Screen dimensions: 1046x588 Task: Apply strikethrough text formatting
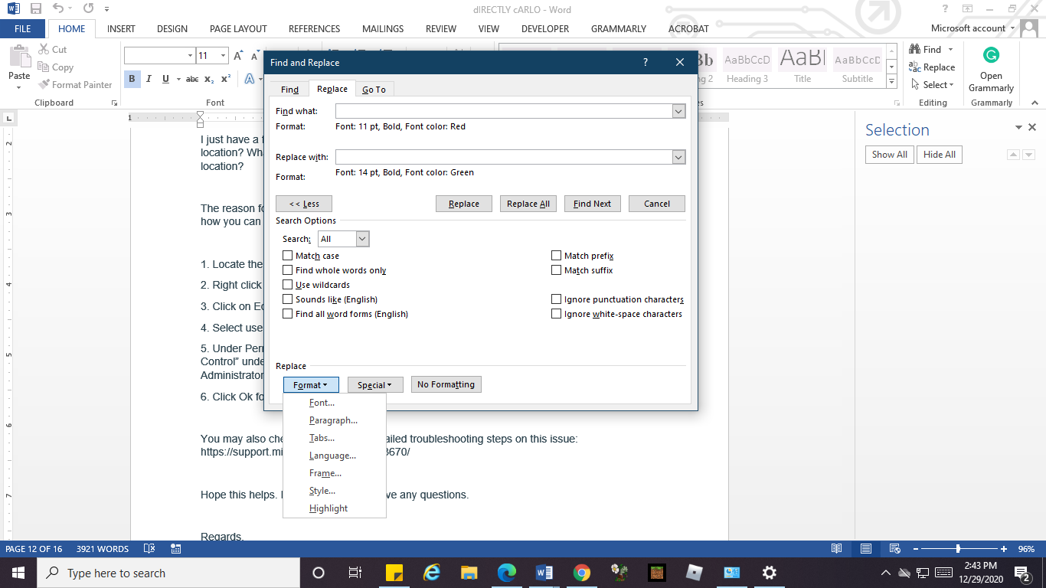192,79
